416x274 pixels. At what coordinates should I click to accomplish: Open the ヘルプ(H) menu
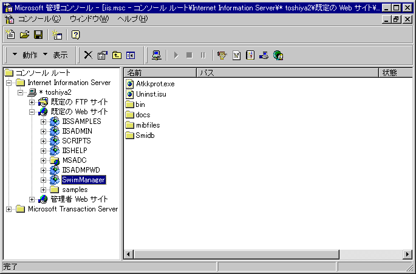pyautogui.click(x=132, y=19)
